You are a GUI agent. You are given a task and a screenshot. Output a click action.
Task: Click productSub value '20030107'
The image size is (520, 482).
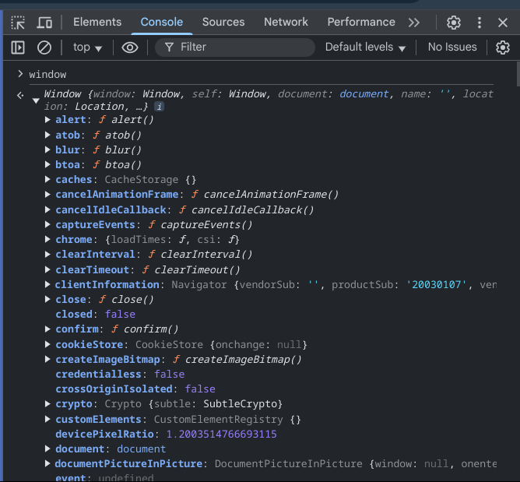click(x=437, y=285)
